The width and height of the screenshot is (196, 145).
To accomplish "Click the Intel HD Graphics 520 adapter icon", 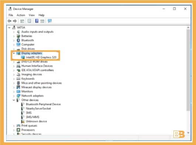I will click(23, 58).
